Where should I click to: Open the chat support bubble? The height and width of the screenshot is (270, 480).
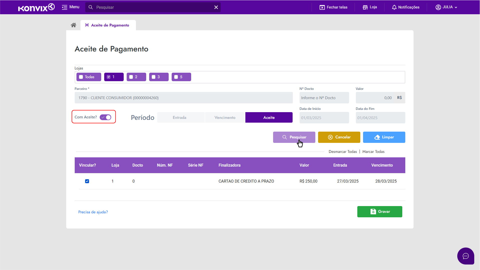click(466, 256)
